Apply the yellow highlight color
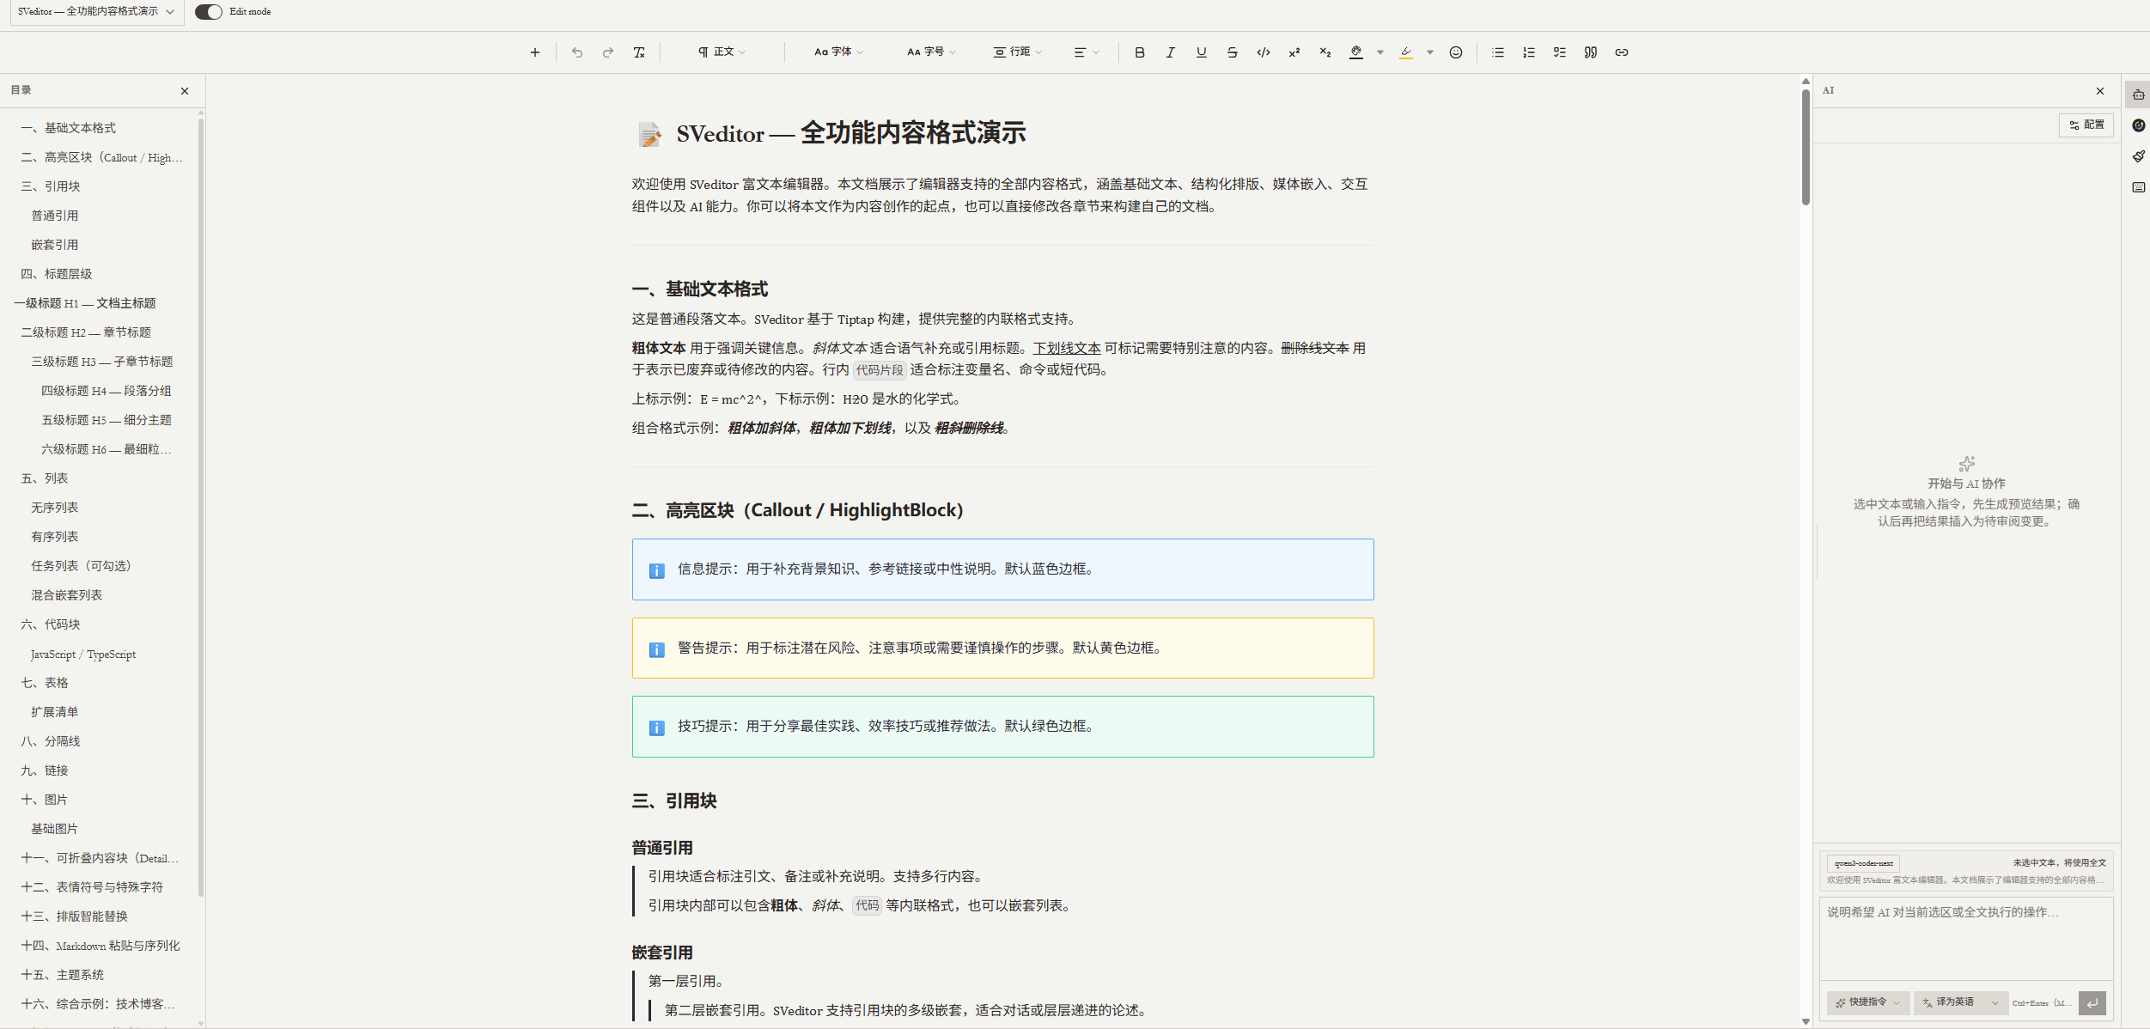Image resolution: width=2150 pixels, height=1029 pixels. [1406, 52]
